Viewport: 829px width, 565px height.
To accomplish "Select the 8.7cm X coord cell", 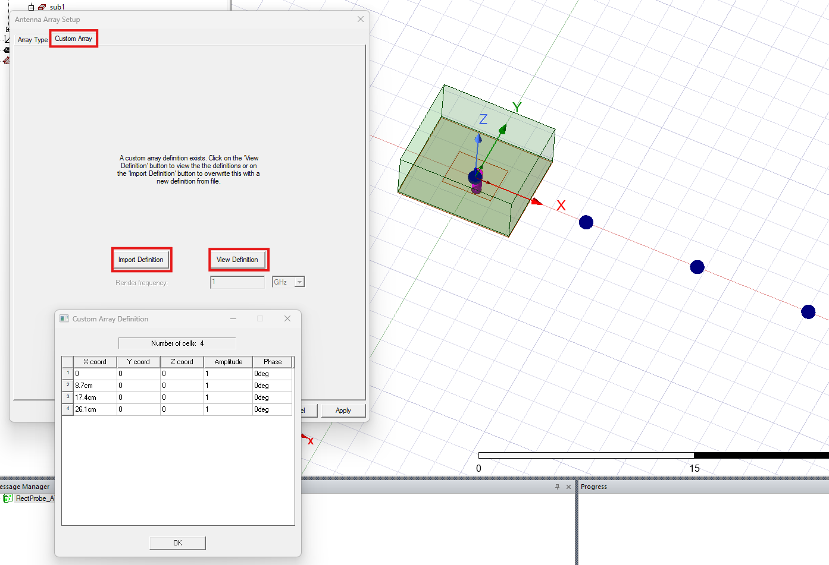I will (94, 385).
